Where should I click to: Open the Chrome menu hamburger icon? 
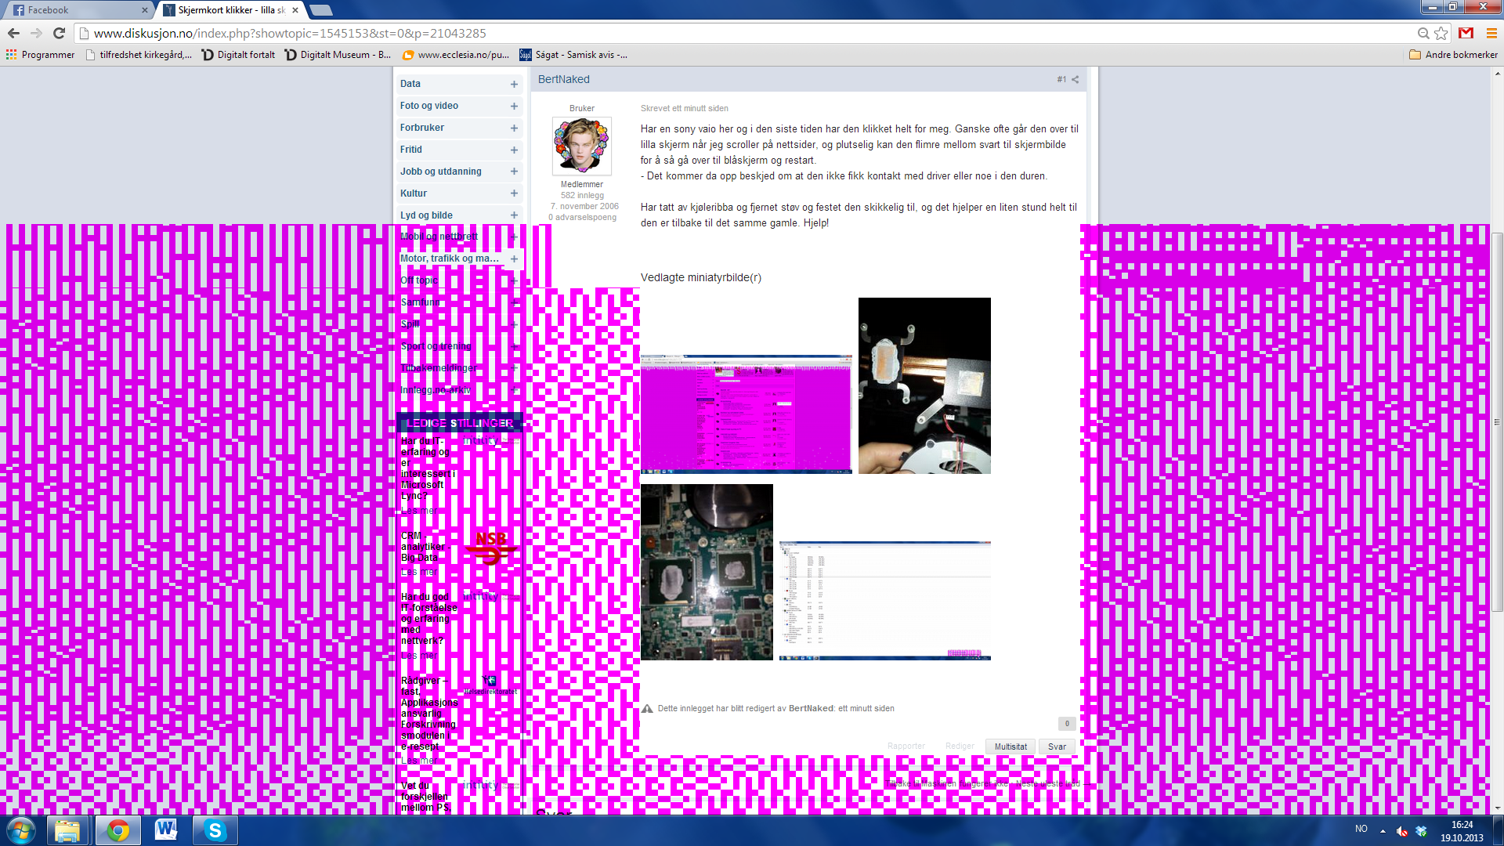[1491, 33]
